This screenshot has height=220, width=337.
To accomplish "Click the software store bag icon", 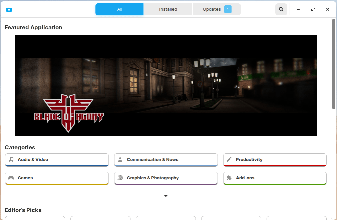I will (9, 9).
